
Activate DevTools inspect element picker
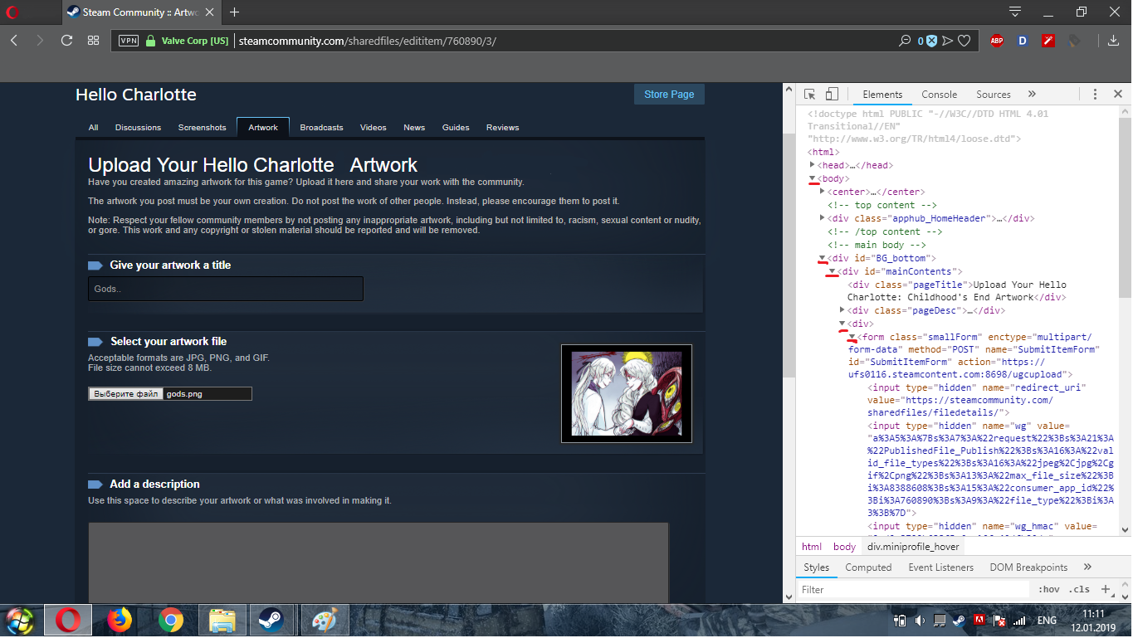(x=810, y=95)
